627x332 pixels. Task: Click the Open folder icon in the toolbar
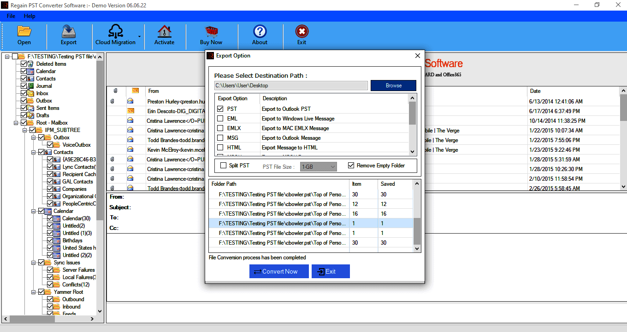pyautogui.click(x=24, y=31)
